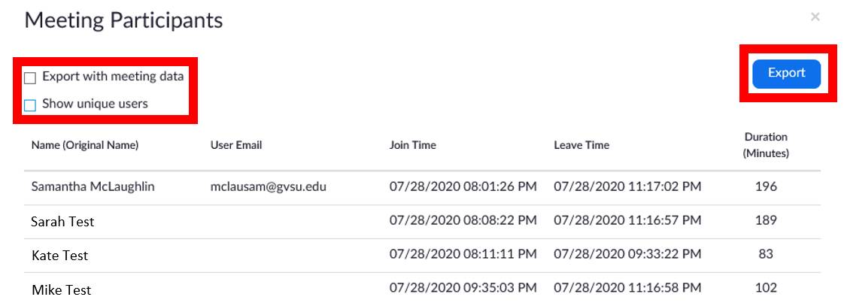Select the Mike Test participant name
This screenshot has width=844, height=306.
click(61, 289)
